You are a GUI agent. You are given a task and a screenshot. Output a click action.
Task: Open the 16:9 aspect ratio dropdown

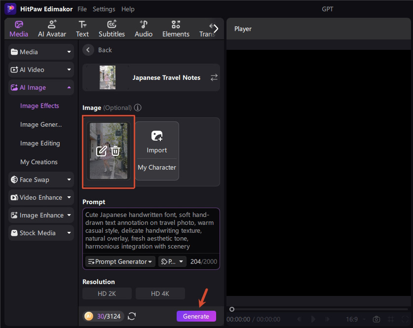(355, 319)
